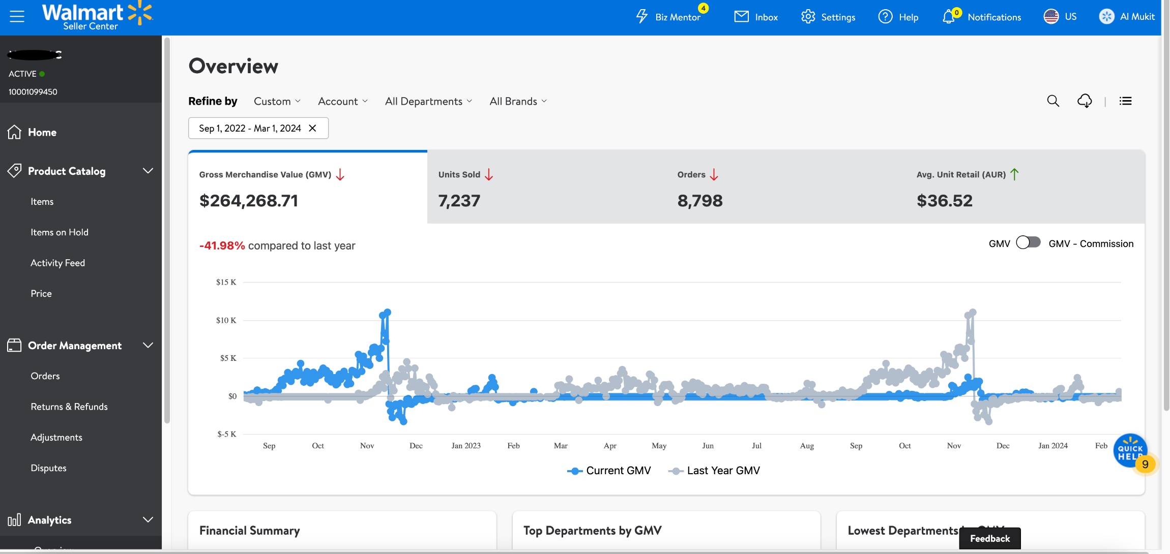This screenshot has width=1170, height=554.
Task: Open Returns & Refunds link
Action: click(69, 407)
